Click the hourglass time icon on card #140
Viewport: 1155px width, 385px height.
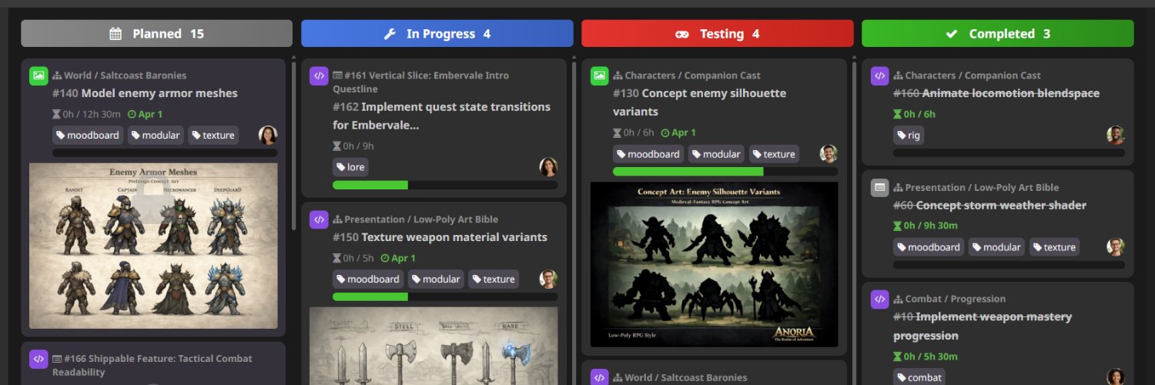tap(56, 114)
